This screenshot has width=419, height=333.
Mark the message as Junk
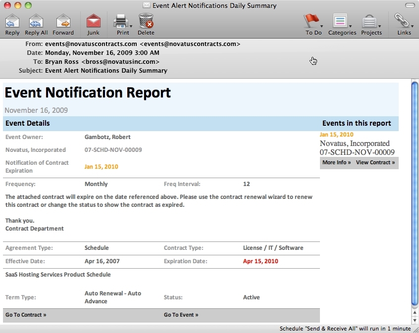(93, 21)
